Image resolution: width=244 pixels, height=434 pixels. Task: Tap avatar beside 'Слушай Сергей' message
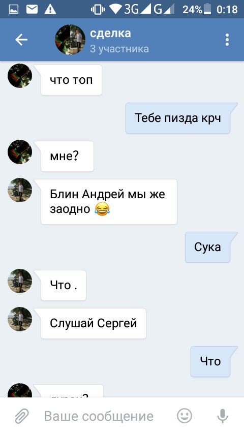[20, 319]
